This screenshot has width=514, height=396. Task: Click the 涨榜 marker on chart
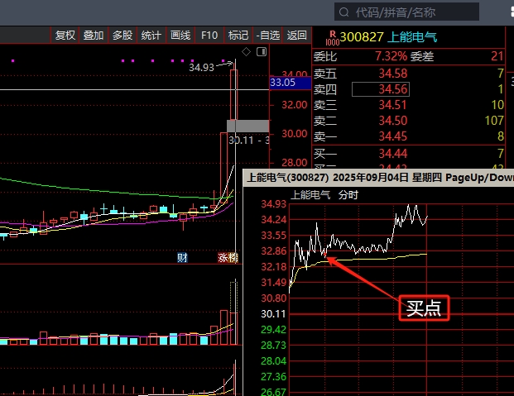[x=228, y=258]
